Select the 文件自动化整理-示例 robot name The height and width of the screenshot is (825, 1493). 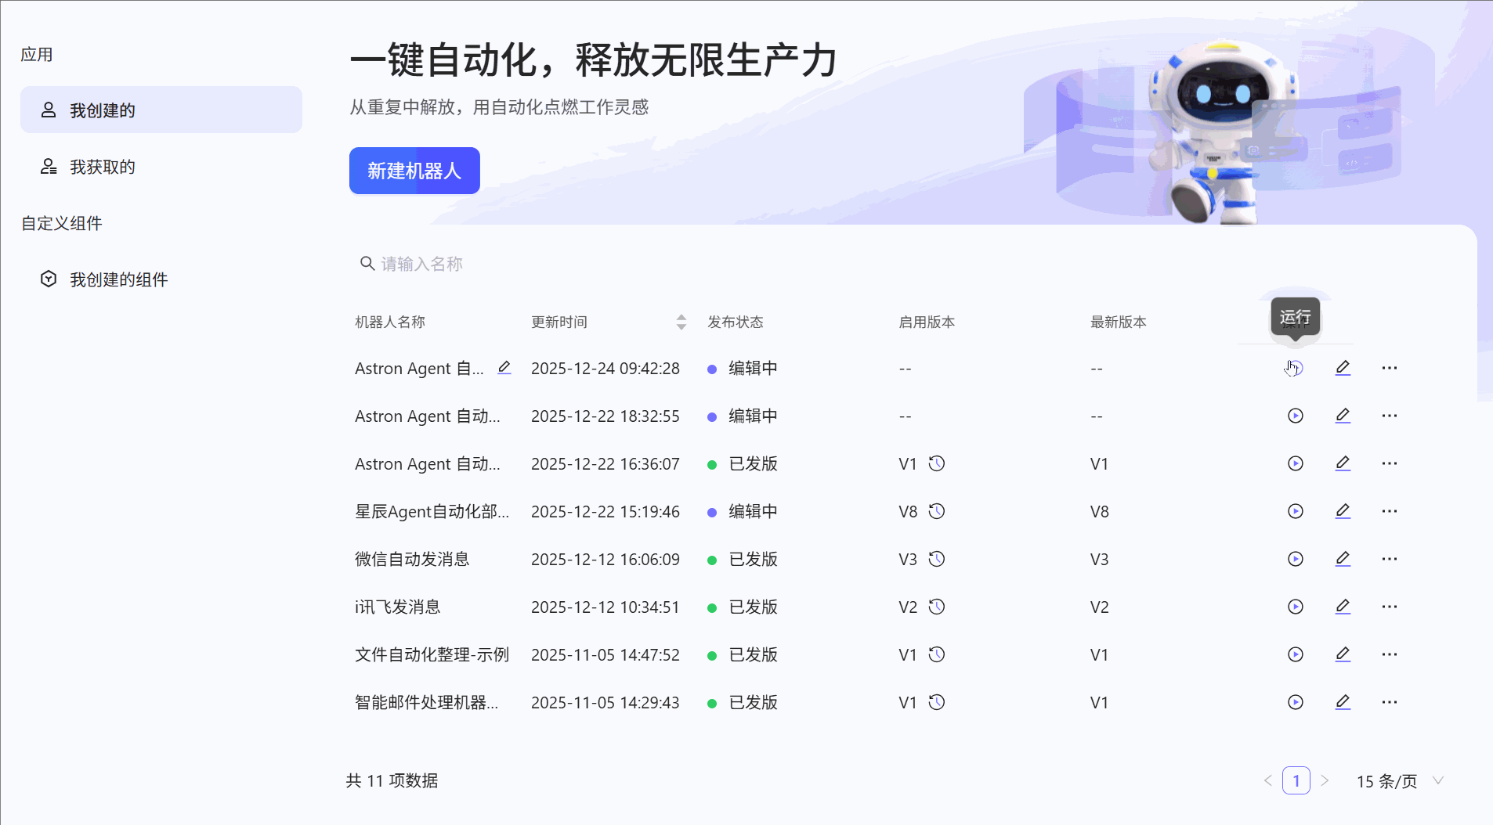point(432,654)
